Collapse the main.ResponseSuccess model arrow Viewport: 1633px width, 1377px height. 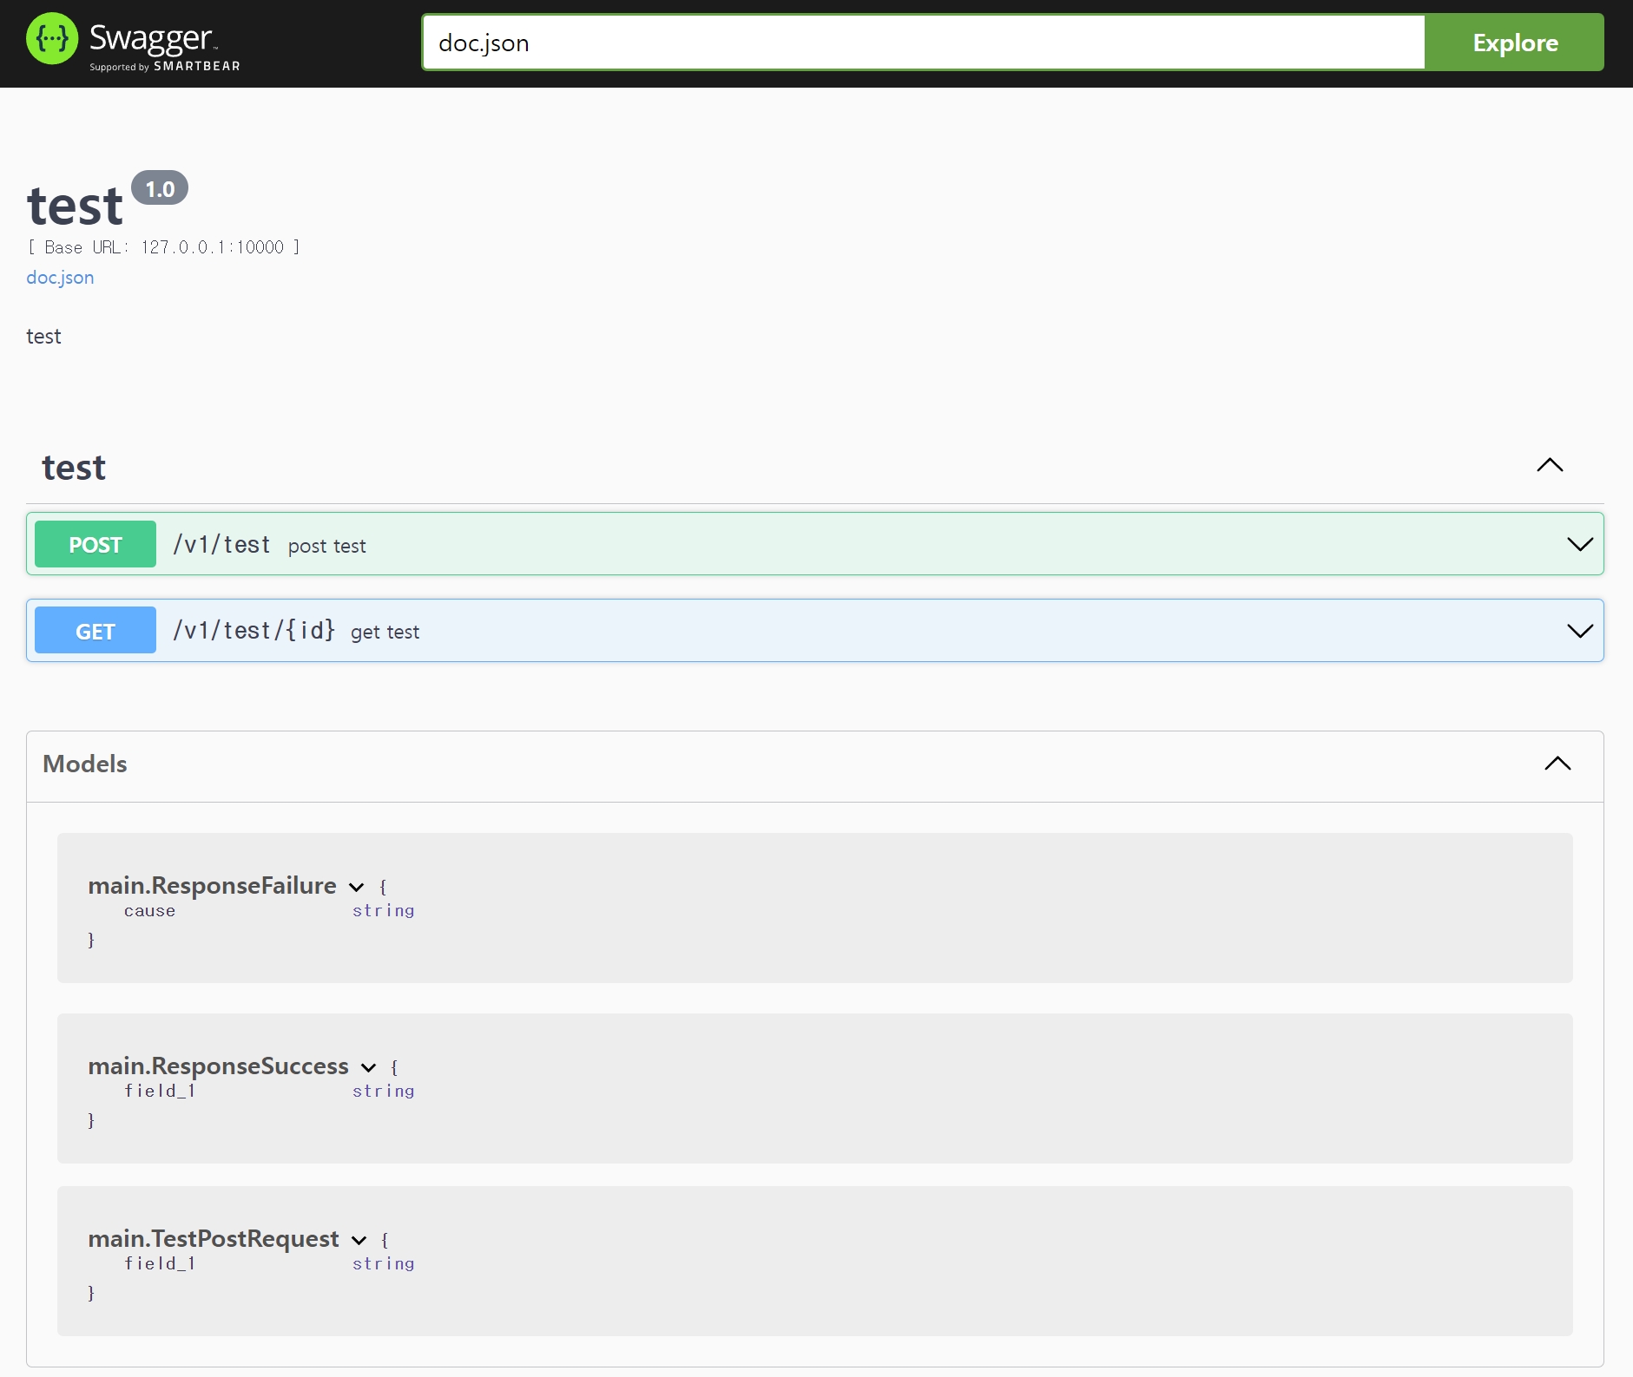tap(369, 1067)
